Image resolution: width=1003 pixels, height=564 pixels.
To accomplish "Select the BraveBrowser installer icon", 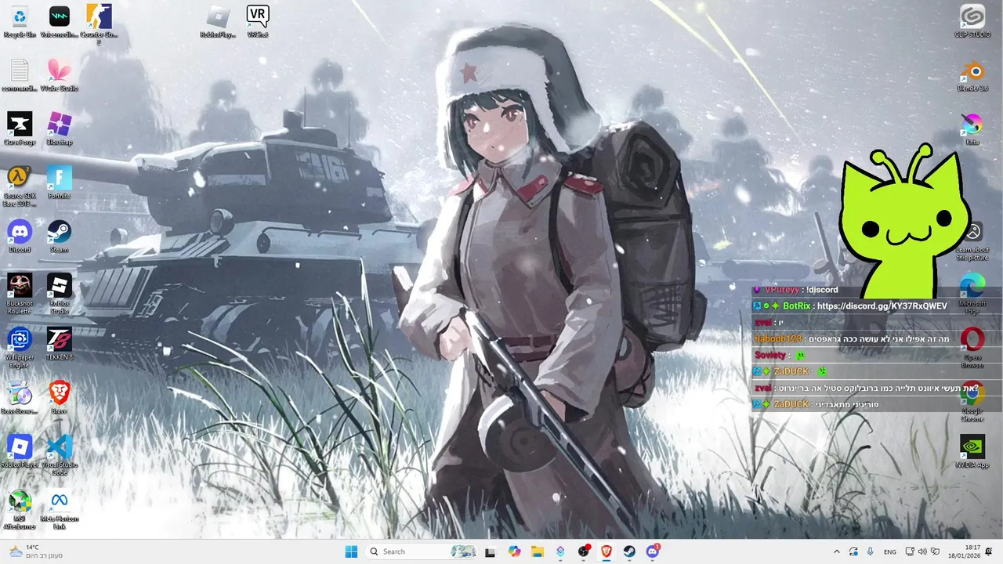I will (x=20, y=399).
